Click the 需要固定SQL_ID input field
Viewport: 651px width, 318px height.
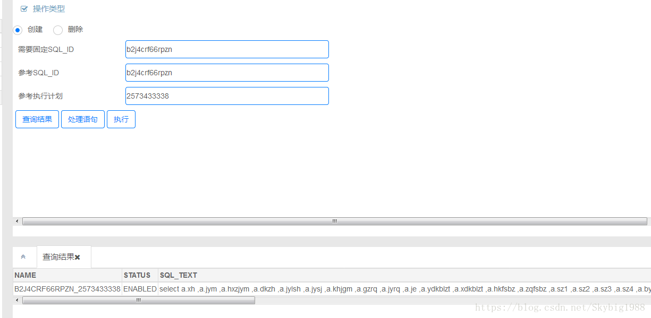227,49
